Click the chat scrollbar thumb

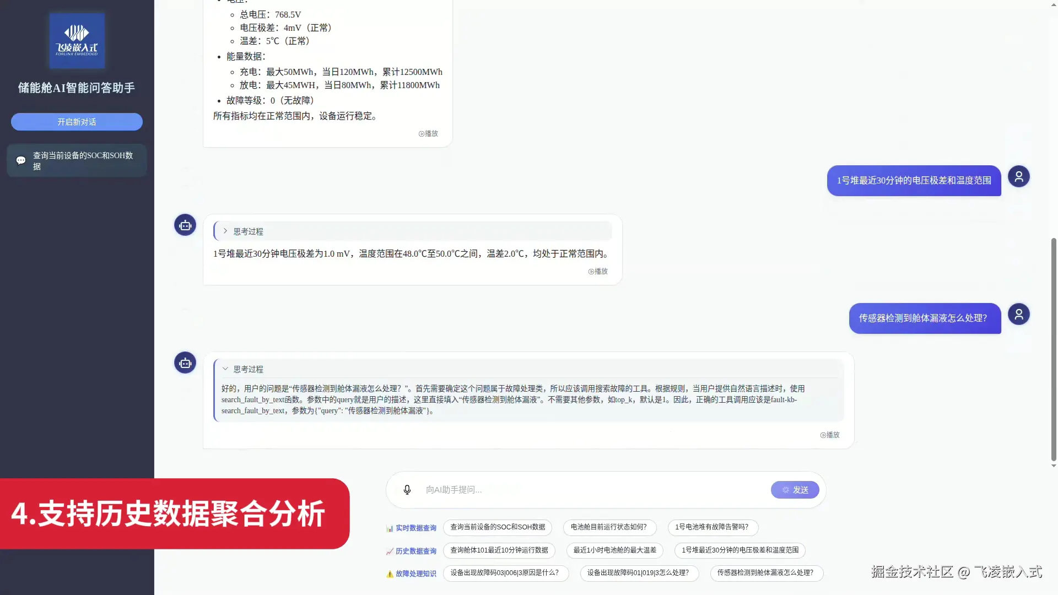pos(1054,350)
